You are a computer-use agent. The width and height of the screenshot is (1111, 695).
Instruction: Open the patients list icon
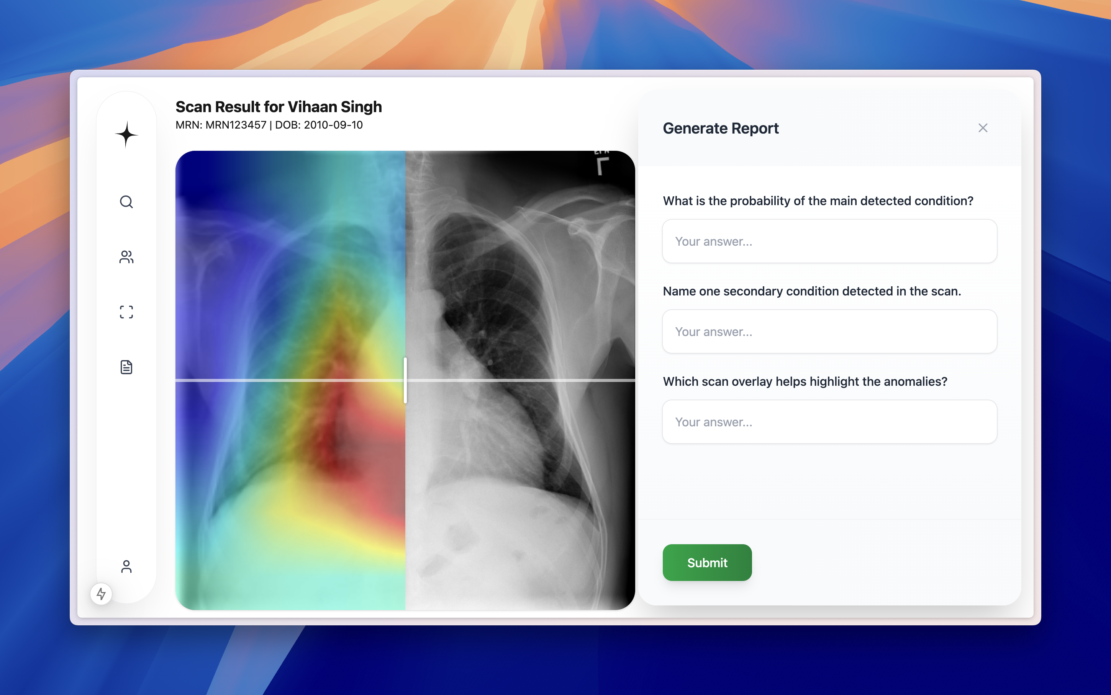[x=126, y=257]
